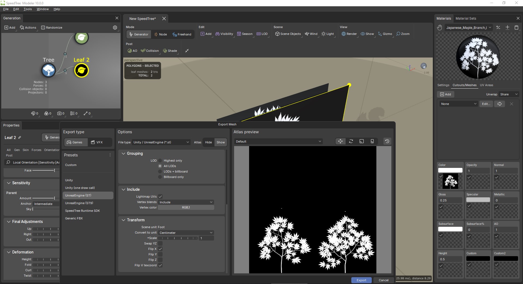Screen dimensions: 523x284
Task: Switch to Material Sets tab
Action: pos(466,19)
